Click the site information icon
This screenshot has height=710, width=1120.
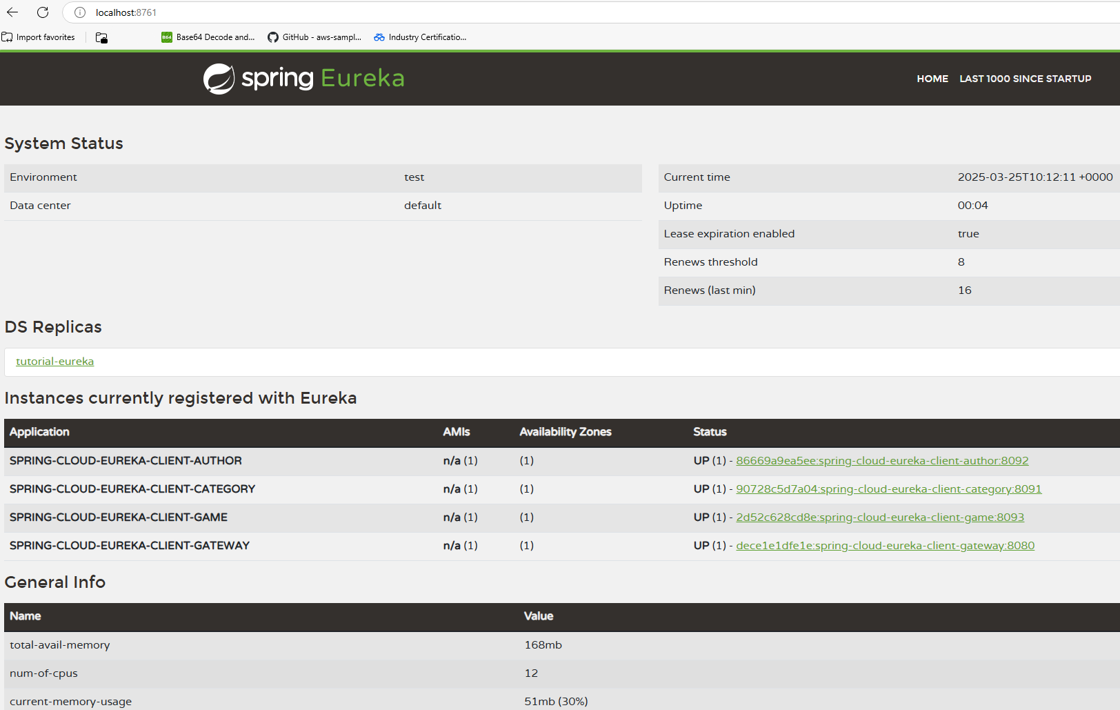pos(80,12)
